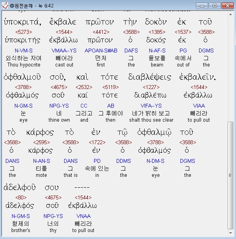Select the lemma δοκός

(156, 40)
